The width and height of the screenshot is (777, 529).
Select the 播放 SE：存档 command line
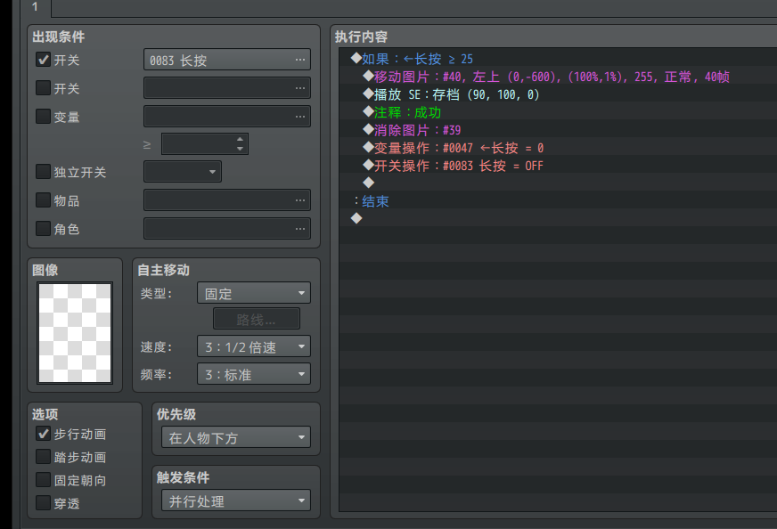pyautogui.click(x=558, y=94)
